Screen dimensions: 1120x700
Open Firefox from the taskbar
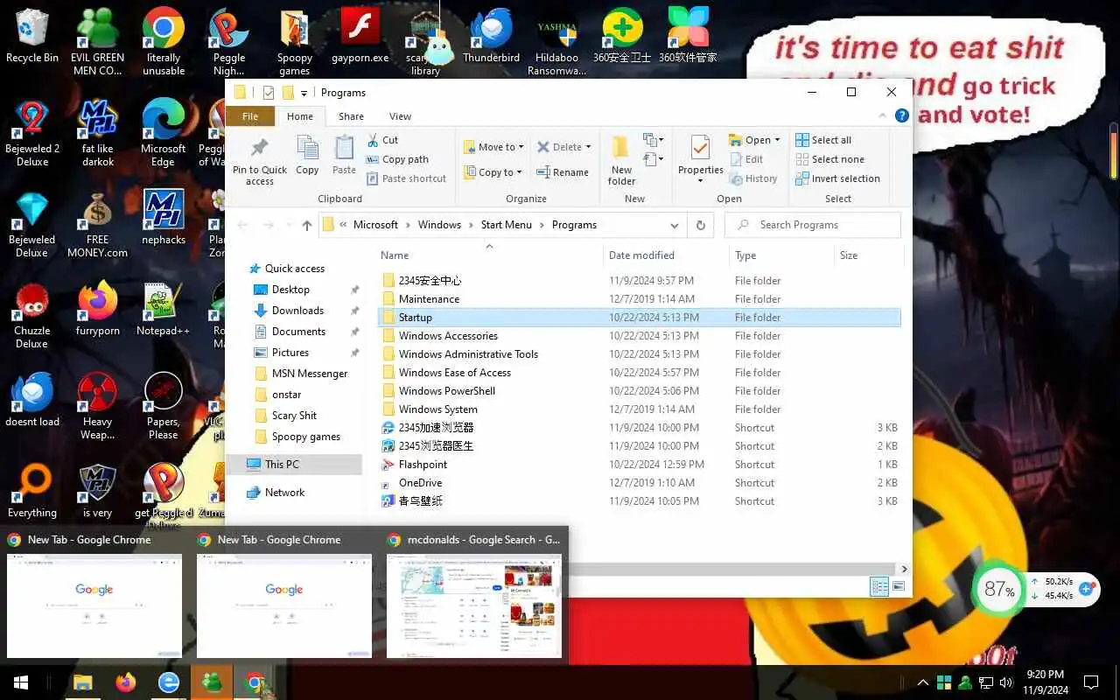(125, 682)
